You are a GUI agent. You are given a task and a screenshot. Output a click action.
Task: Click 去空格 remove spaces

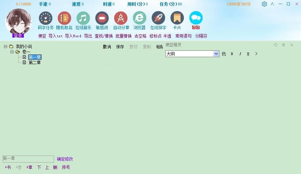[141, 36]
